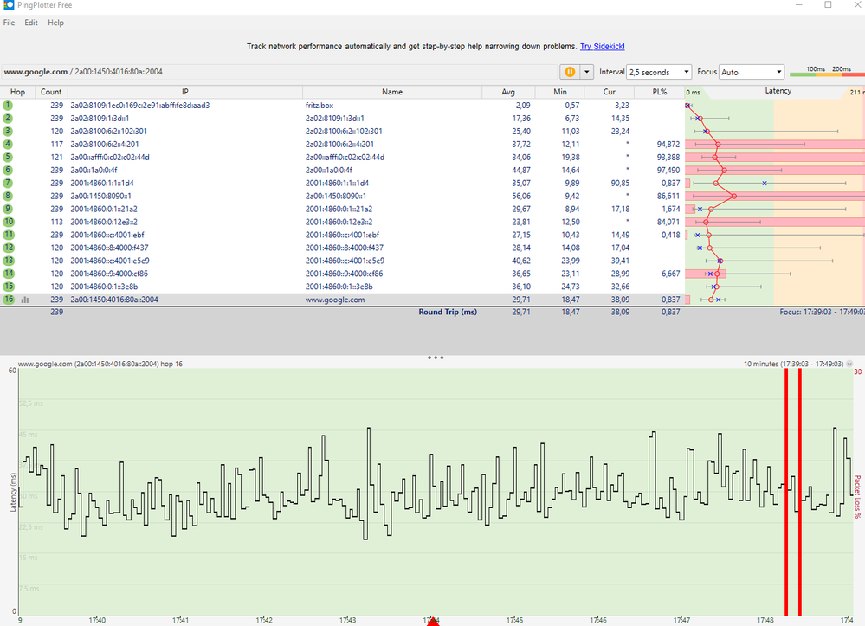865x626 pixels.
Task: Click the Min column header
Action: (560, 92)
